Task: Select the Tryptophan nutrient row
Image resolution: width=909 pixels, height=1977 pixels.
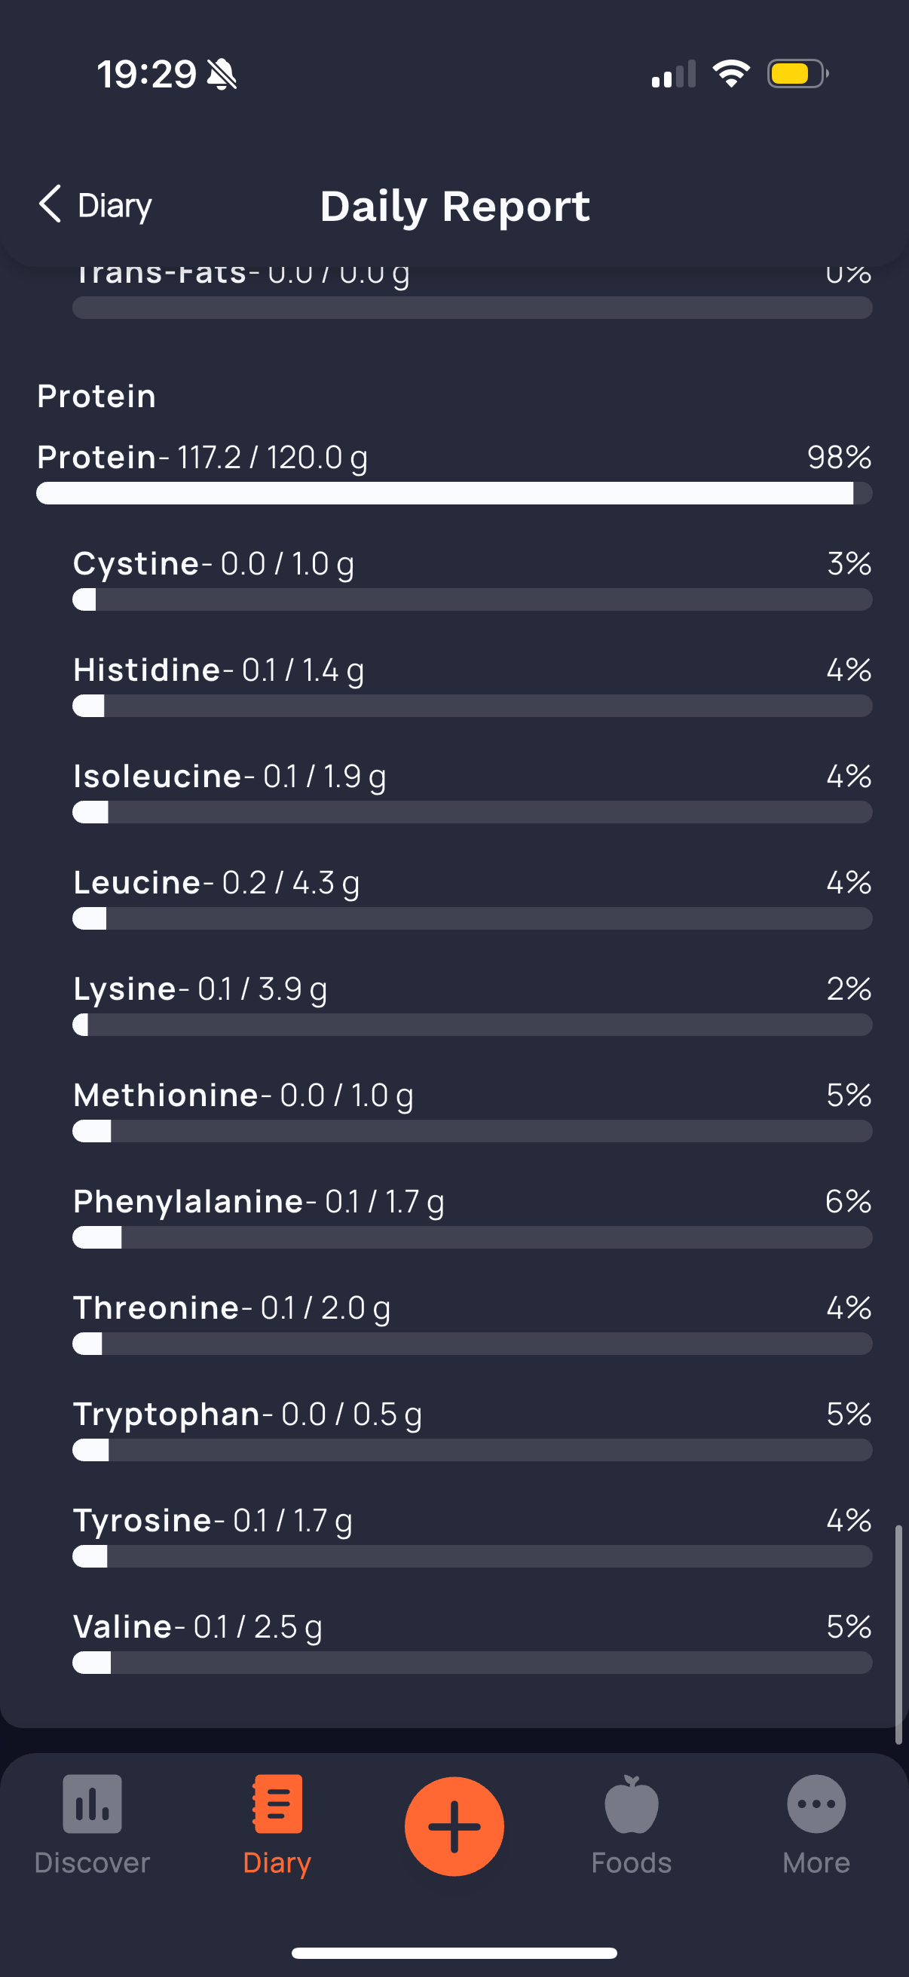Action: point(473,1429)
